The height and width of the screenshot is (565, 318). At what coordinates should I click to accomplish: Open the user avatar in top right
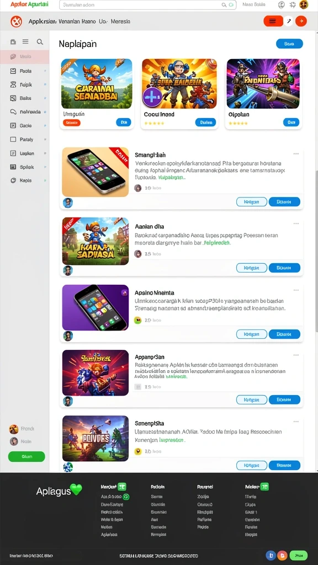click(304, 4)
